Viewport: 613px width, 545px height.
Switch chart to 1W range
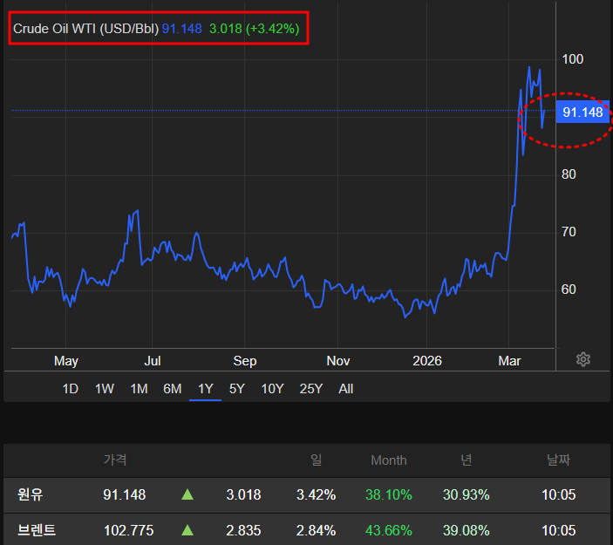(105, 389)
